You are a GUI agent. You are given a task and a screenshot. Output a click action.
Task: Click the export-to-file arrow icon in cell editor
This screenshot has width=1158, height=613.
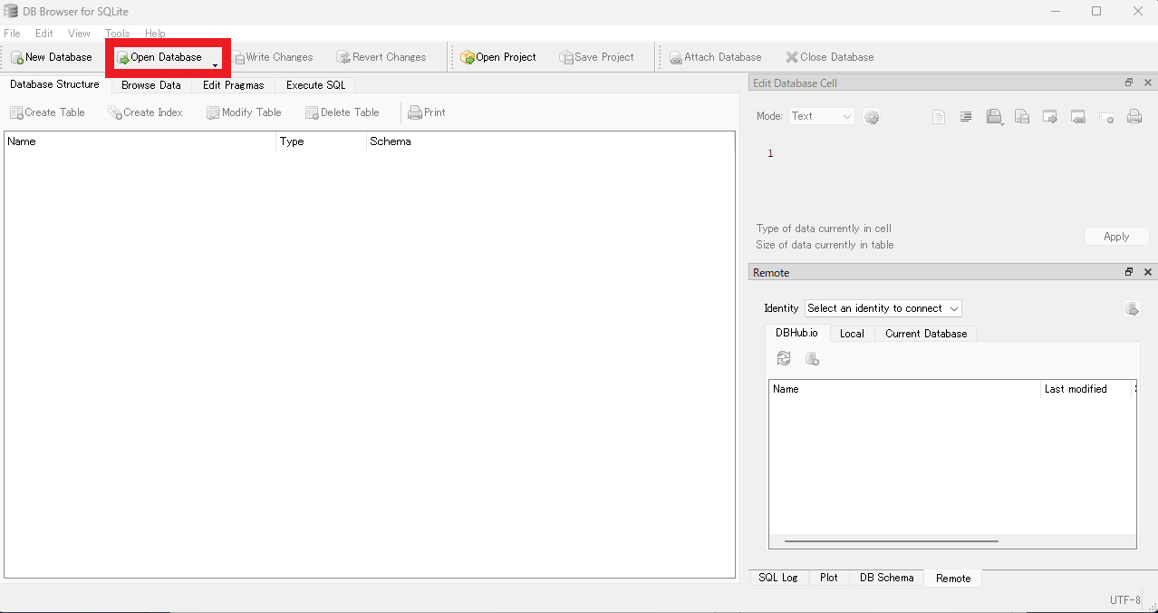[1050, 117]
